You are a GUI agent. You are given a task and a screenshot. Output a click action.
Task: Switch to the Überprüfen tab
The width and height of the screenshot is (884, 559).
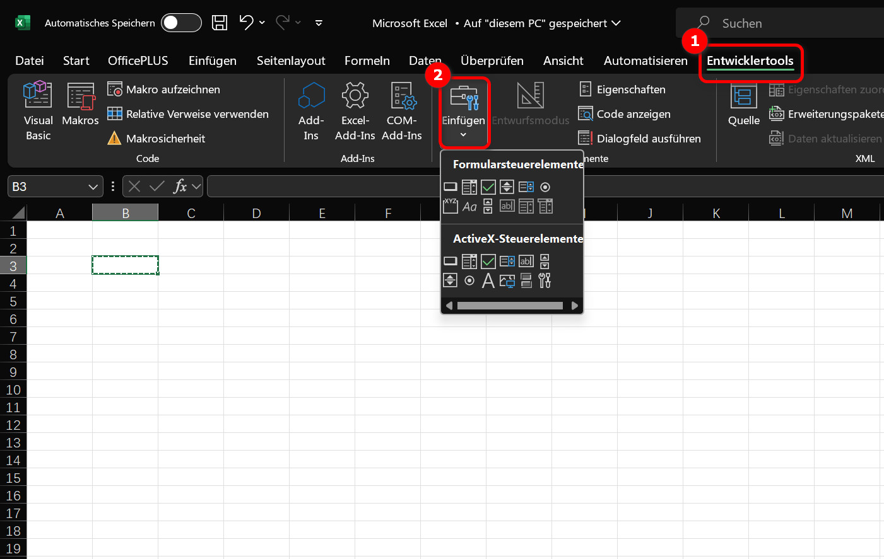pos(492,61)
